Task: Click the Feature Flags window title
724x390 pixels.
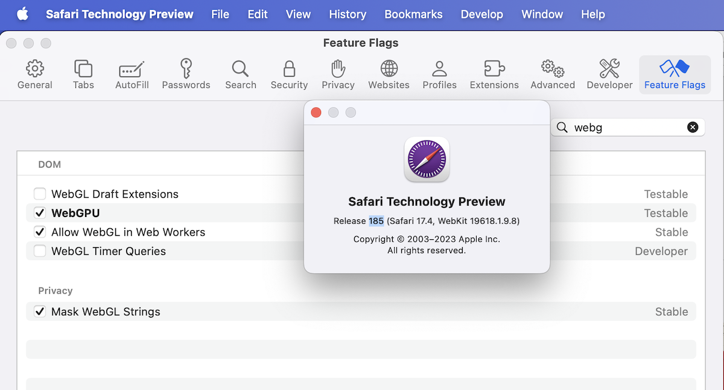Action: point(361,43)
